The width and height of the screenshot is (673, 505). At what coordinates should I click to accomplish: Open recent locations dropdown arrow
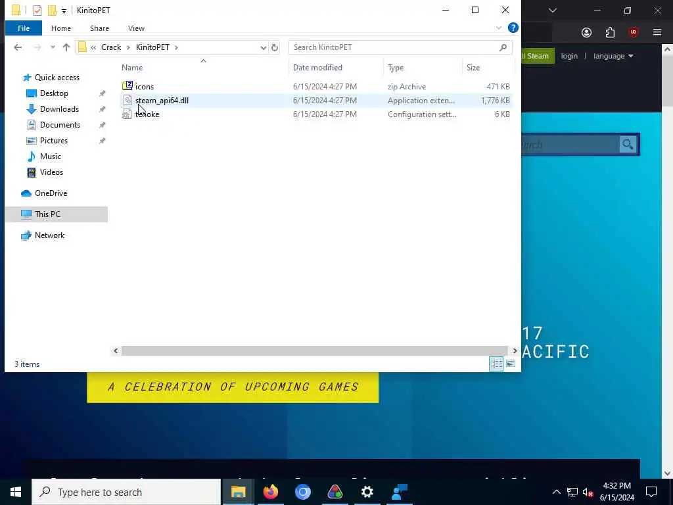click(53, 47)
